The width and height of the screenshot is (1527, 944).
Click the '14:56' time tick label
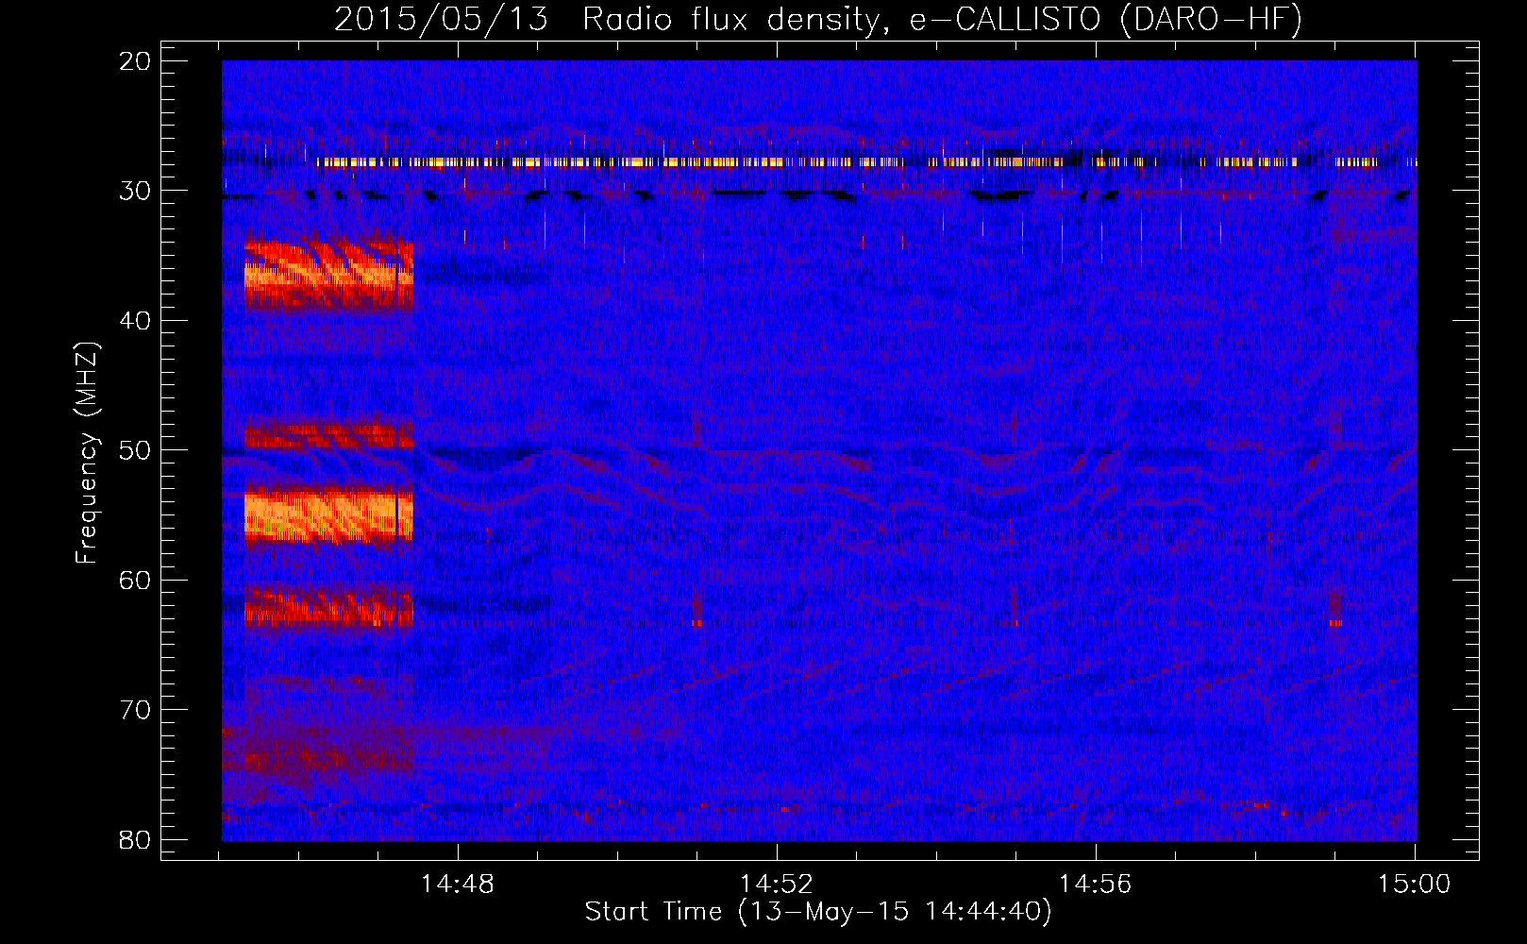[x=1096, y=884]
